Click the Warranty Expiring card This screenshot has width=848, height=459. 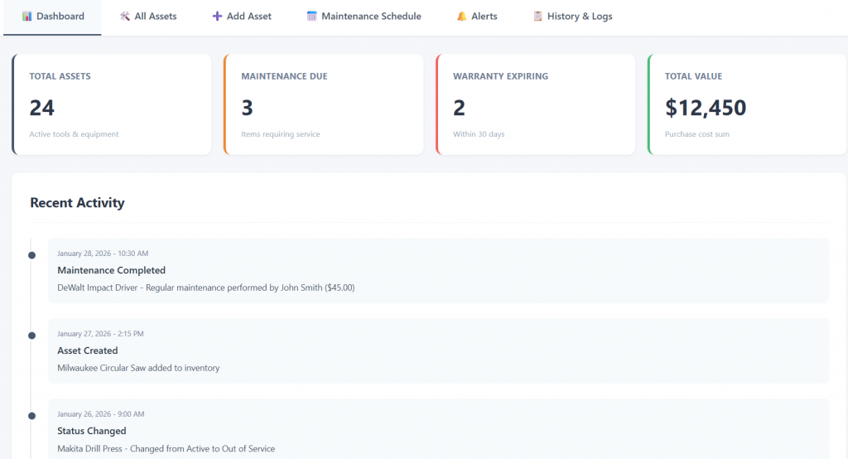[x=536, y=104]
